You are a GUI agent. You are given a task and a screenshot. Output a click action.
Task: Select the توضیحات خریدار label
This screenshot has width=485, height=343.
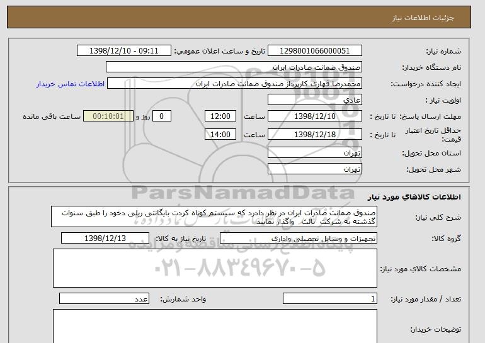[435, 330]
